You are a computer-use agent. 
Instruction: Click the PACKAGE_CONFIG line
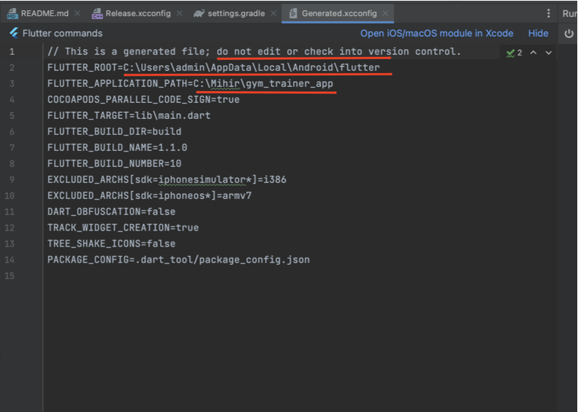pos(178,260)
